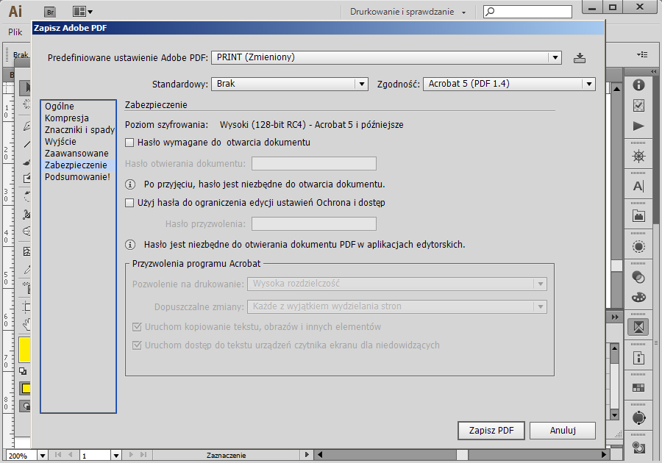Select the Kompresja section
Image resolution: width=662 pixels, height=463 pixels.
(x=67, y=118)
